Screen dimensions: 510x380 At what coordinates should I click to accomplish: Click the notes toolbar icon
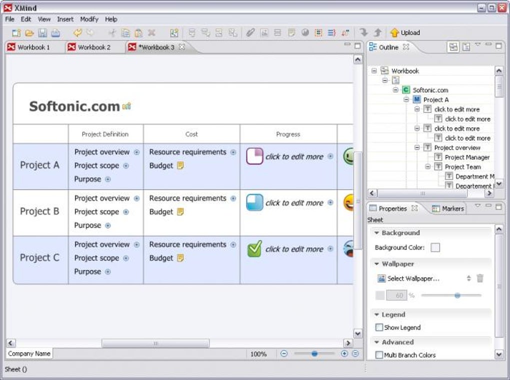click(291, 32)
